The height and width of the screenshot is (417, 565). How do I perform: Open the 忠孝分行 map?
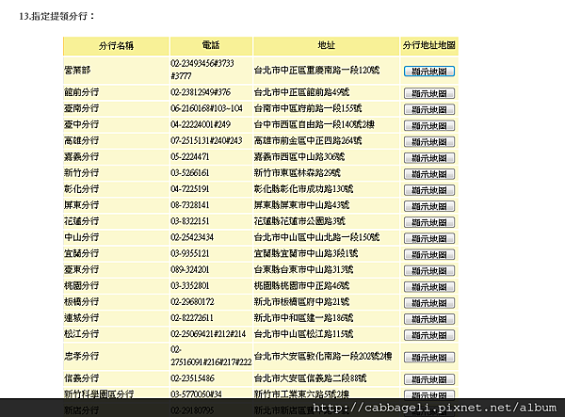[x=429, y=358]
